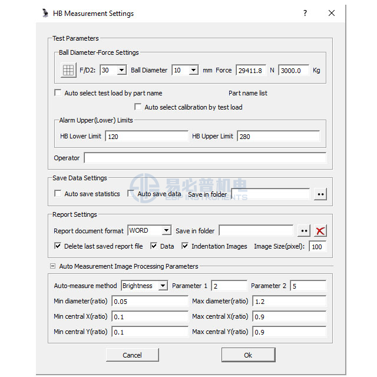Click the Force field in Kg

coord(293,71)
